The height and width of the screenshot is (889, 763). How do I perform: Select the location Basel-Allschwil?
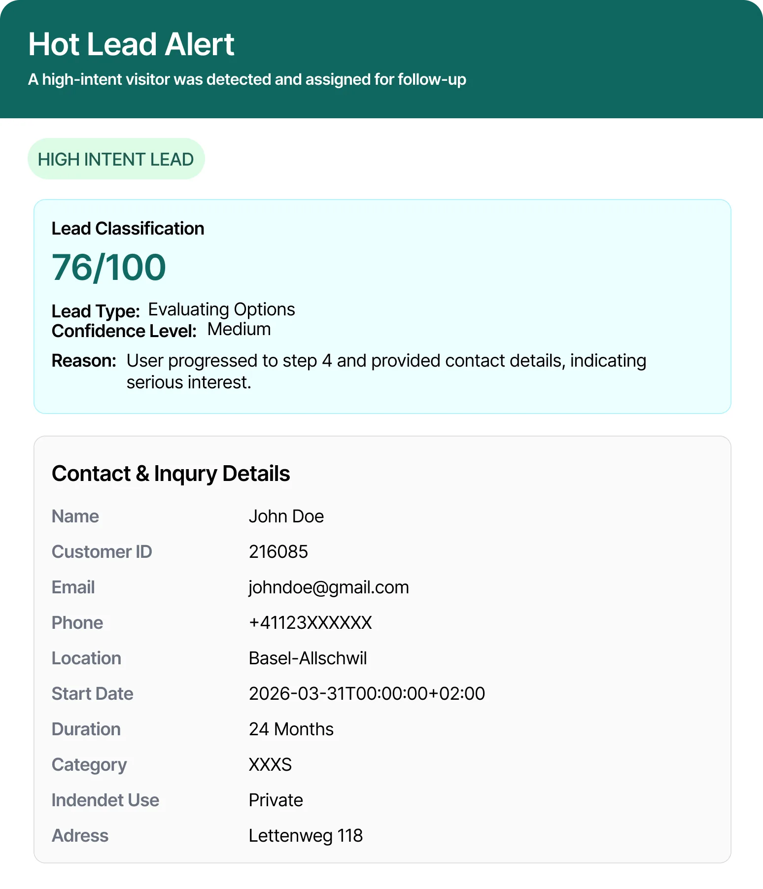coord(308,658)
